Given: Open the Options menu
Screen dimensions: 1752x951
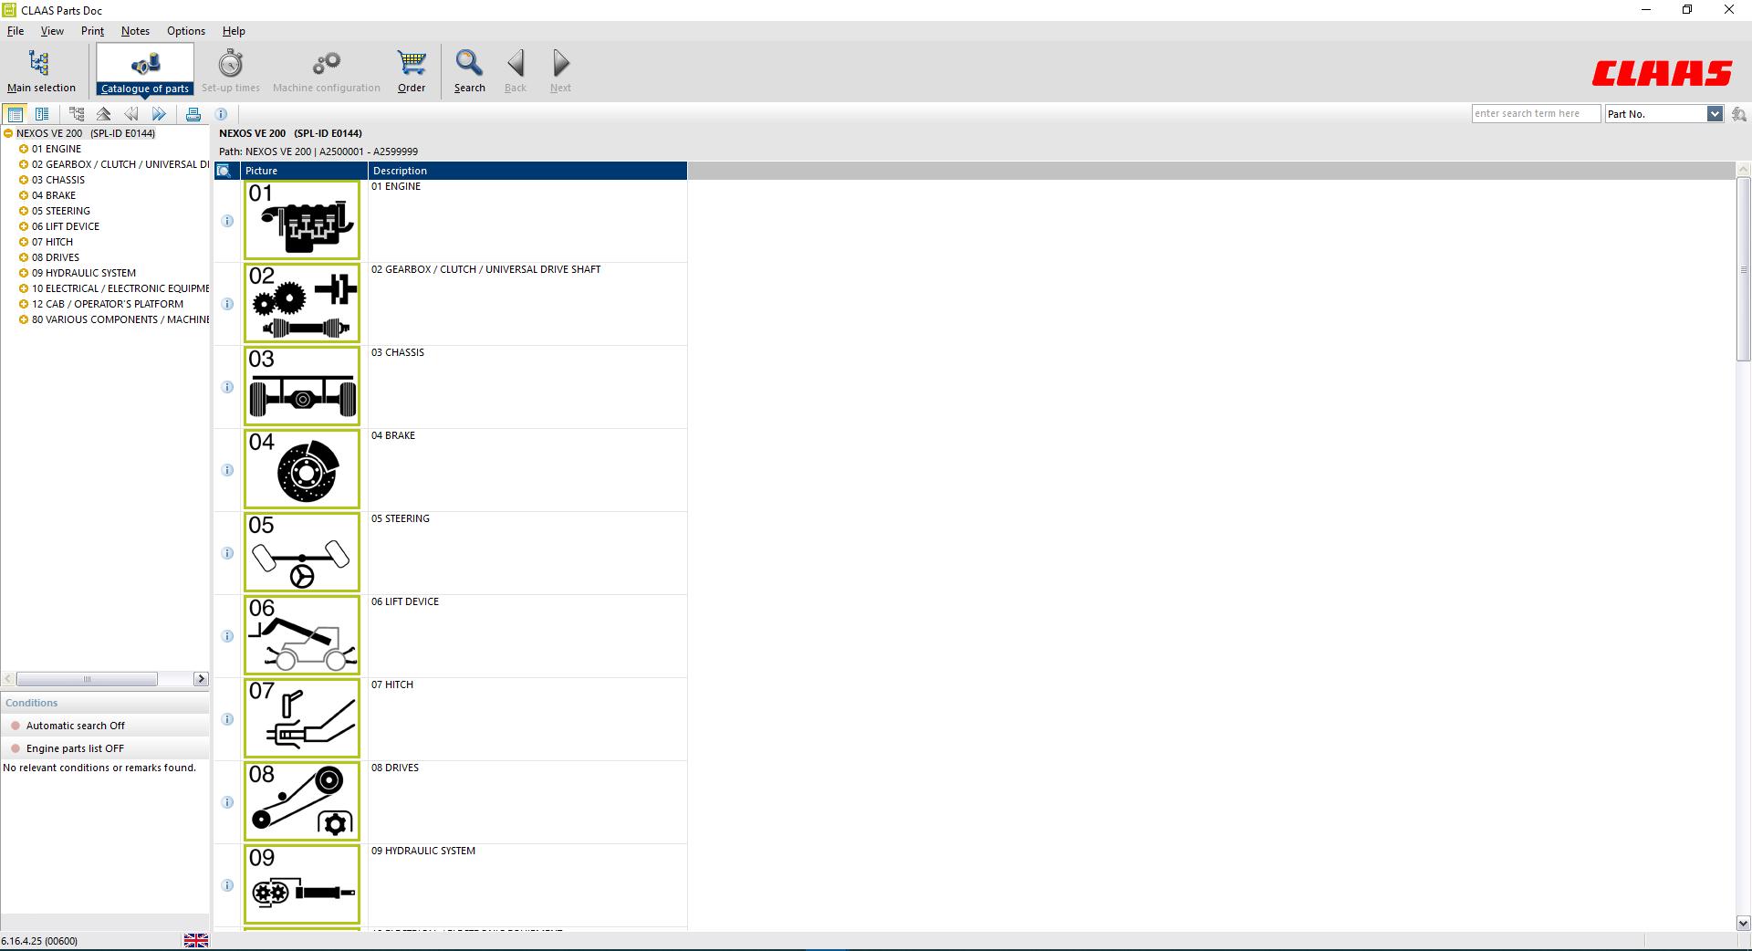Looking at the screenshot, I should tap(186, 31).
